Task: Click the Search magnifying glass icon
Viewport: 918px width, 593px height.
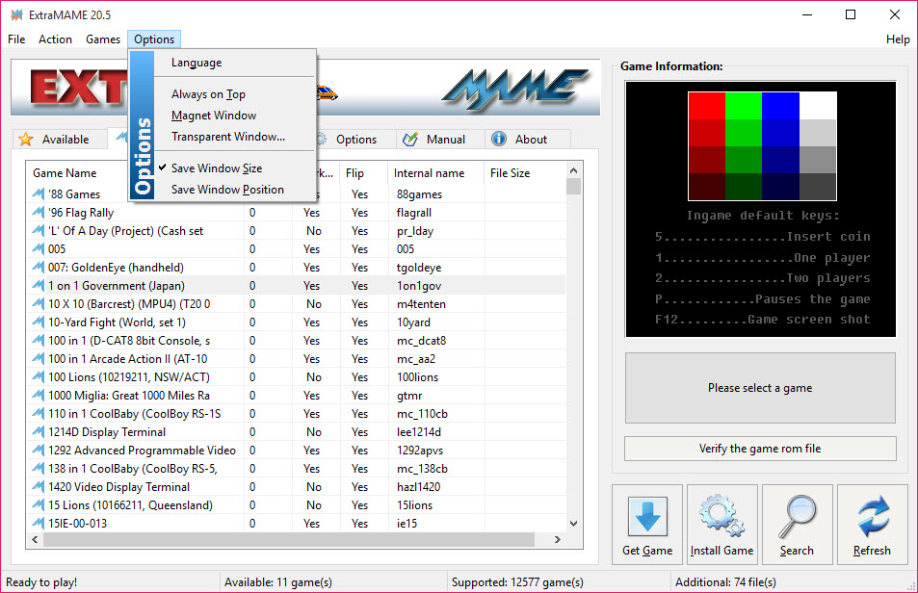Action: [797, 517]
